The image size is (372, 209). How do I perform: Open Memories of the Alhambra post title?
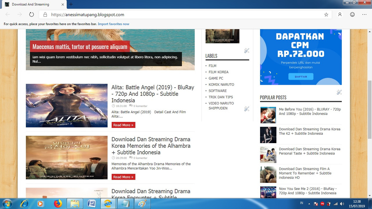(151, 146)
